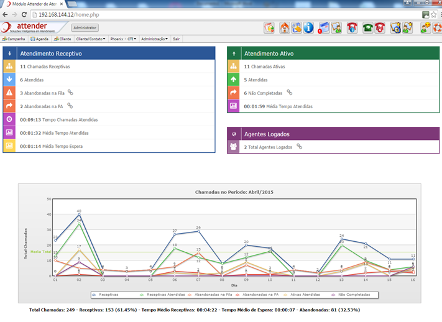Toggle Receptivas Atendidas series in legend
The image size is (442, 322).
pyautogui.click(x=162, y=295)
